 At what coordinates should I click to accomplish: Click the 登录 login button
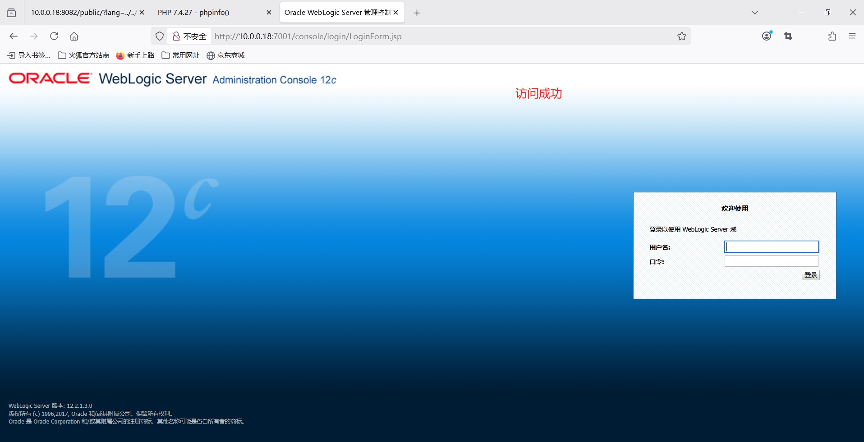810,275
